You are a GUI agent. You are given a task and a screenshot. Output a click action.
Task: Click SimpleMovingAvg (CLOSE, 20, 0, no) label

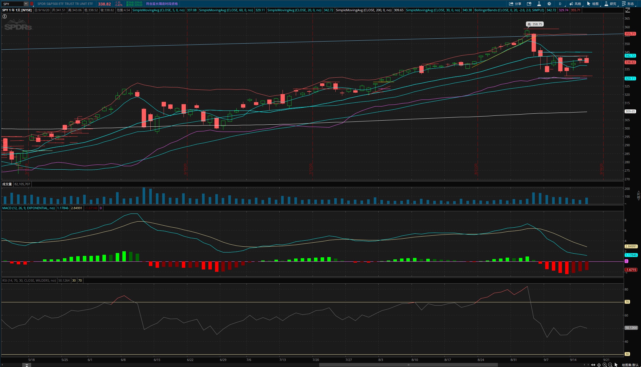point(294,10)
